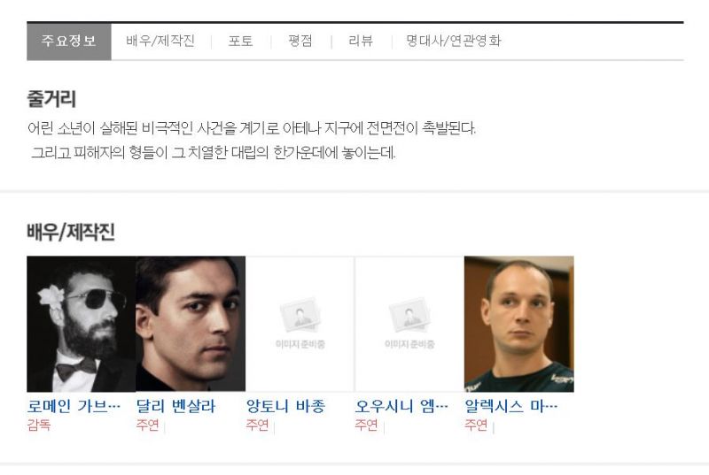The width and height of the screenshot is (709, 475).
Task: Click director photo with sunglasses and bow tie
Action: (x=82, y=324)
